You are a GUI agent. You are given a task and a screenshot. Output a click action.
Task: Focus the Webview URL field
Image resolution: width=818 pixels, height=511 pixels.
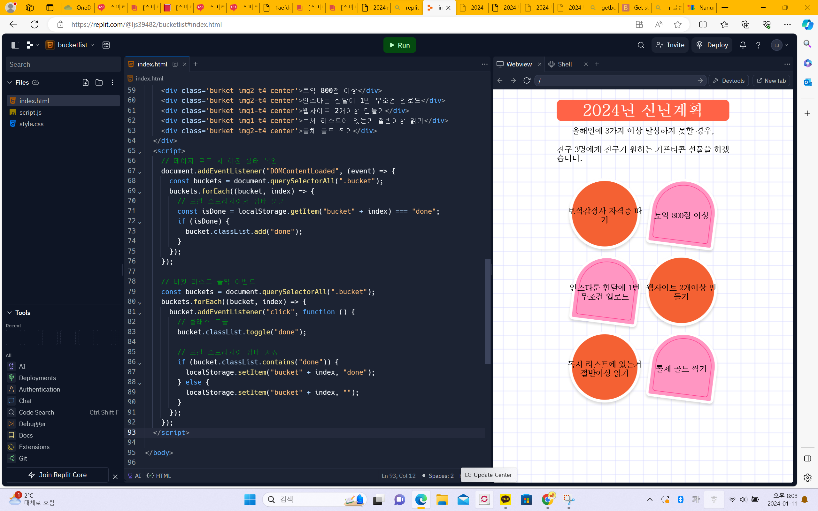coord(620,80)
